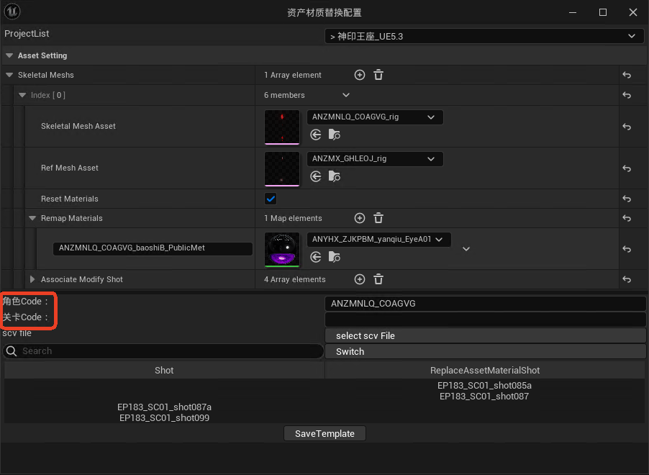Image resolution: width=649 pixels, height=475 pixels.
Task: Click the select scv File button
Action: (x=485, y=336)
